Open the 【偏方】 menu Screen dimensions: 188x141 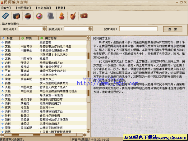pyautogui.click(x=6, y=8)
